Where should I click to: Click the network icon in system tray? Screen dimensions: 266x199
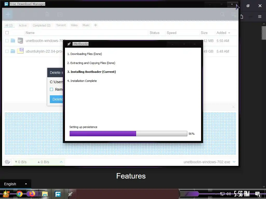coord(222,194)
